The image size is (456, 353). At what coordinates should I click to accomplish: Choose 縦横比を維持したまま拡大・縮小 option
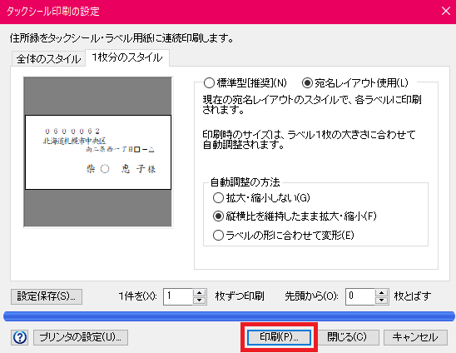tap(295, 216)
